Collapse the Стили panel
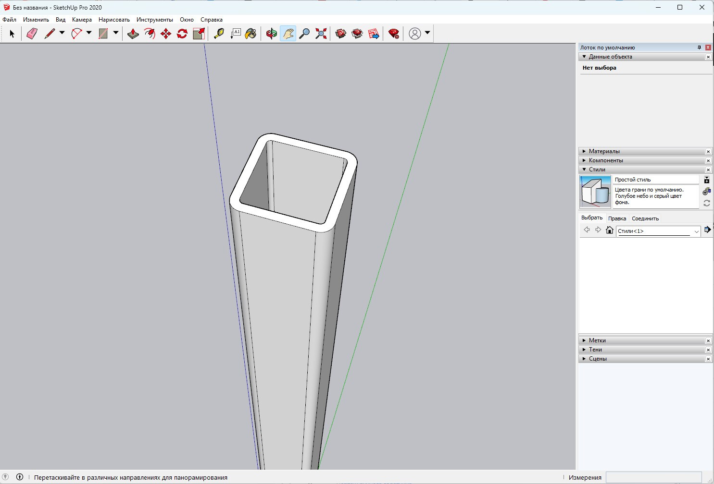The height and width of the screenshot is (484, 714). [584, 169]
